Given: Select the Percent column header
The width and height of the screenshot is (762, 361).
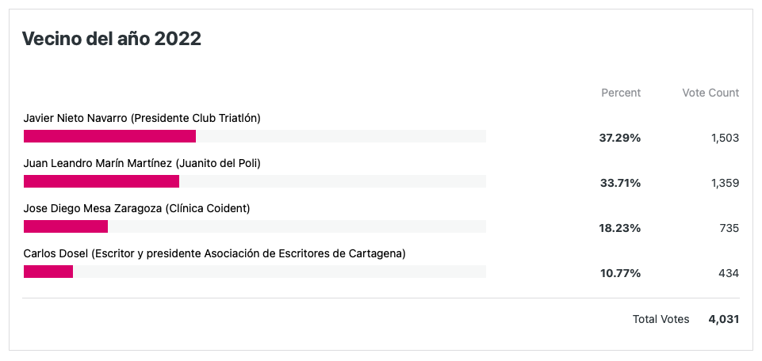Looking at the screenshot, I should coord(621,93).
